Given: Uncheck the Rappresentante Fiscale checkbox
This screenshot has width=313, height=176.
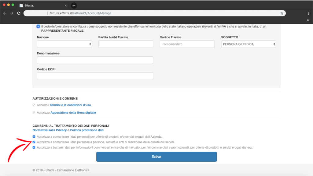Looking at the screenshot, I should (x=38, y=26).
